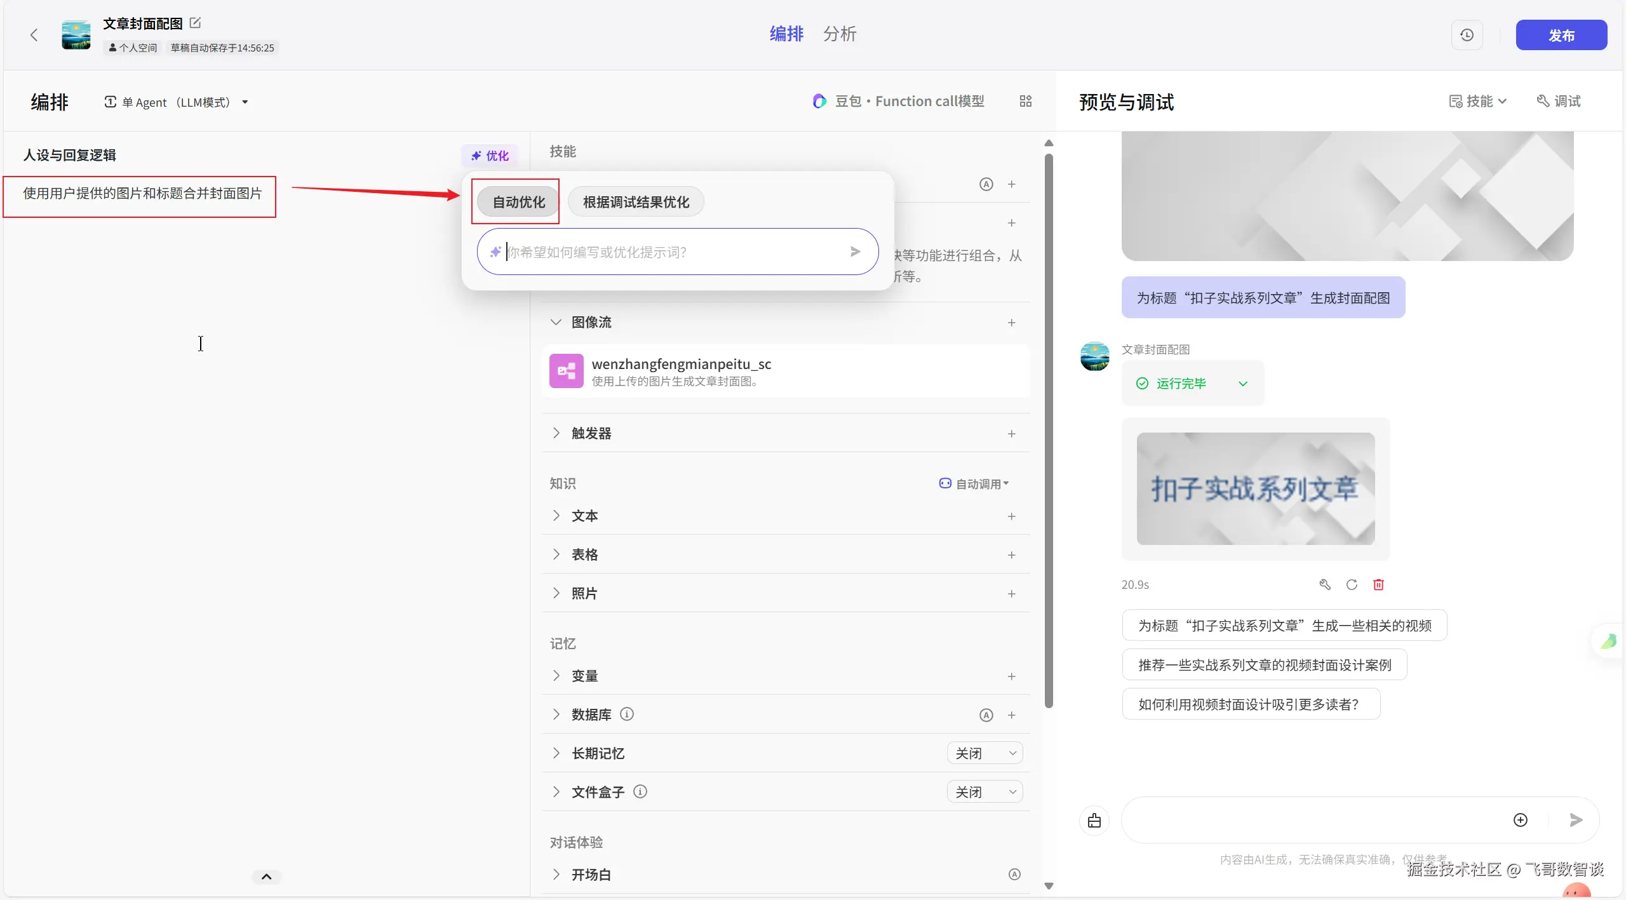Open the grid layout icon beside the model name
Image resolution: width=1626 pixels, height=900 pixels.
coord(1025,102)
